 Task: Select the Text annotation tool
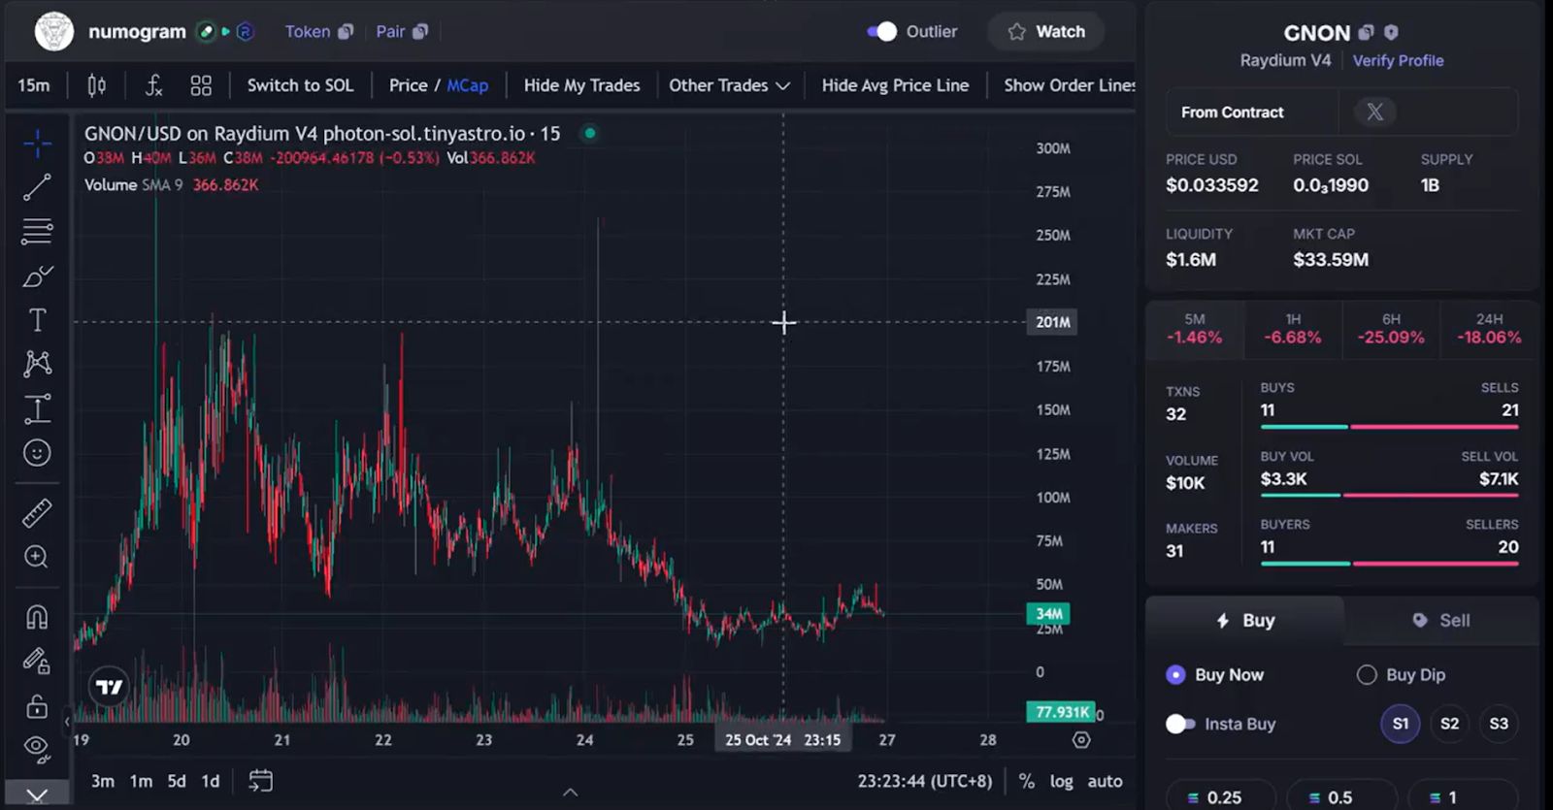[37, 320]
